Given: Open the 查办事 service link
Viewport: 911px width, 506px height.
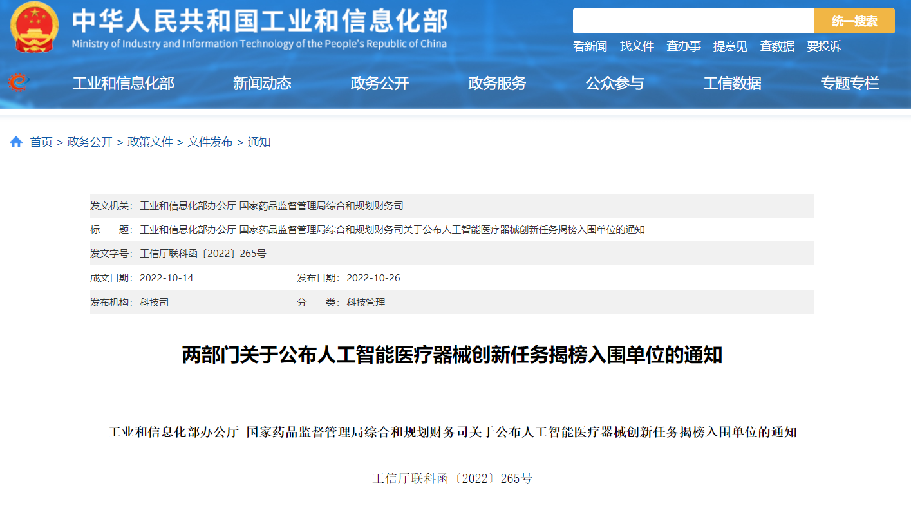Looking at the screenshot, I should tap(683, 46).
